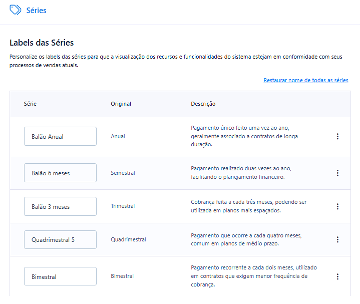Click the Descrição column header

(x=203, y=104)
